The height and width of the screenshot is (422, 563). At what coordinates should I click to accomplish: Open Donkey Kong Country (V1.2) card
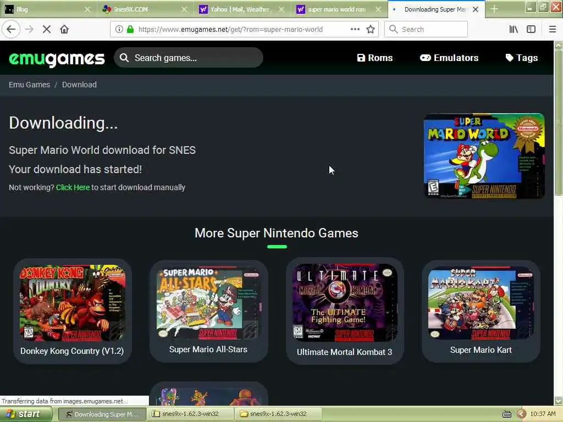pyautogui.click(x=72, y=311)
